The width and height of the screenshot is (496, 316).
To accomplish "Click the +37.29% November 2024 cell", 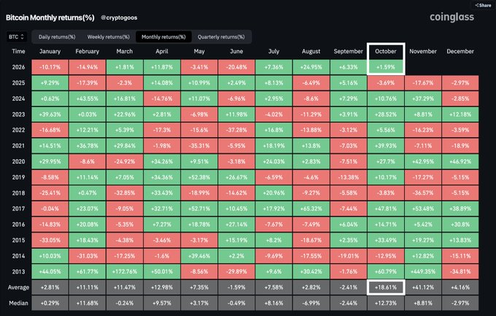I will point(423,99).
